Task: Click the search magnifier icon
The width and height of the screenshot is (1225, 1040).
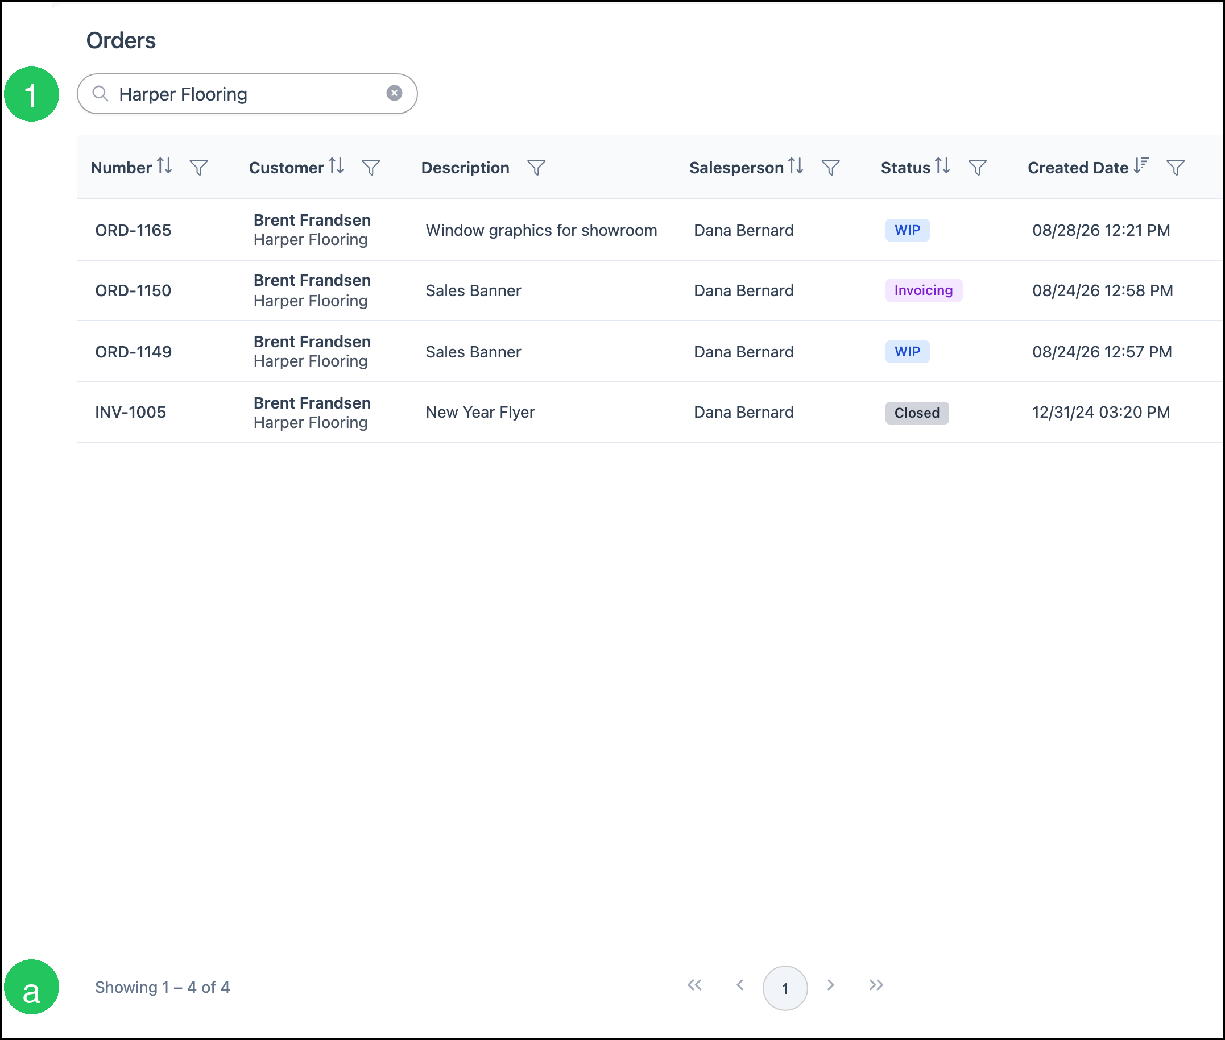Action: coord(100,94)
